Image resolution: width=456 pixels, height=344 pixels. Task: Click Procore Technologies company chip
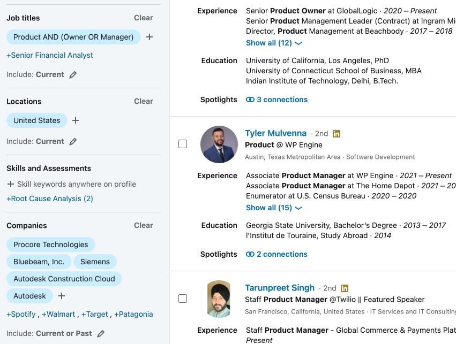click(50, 244)
